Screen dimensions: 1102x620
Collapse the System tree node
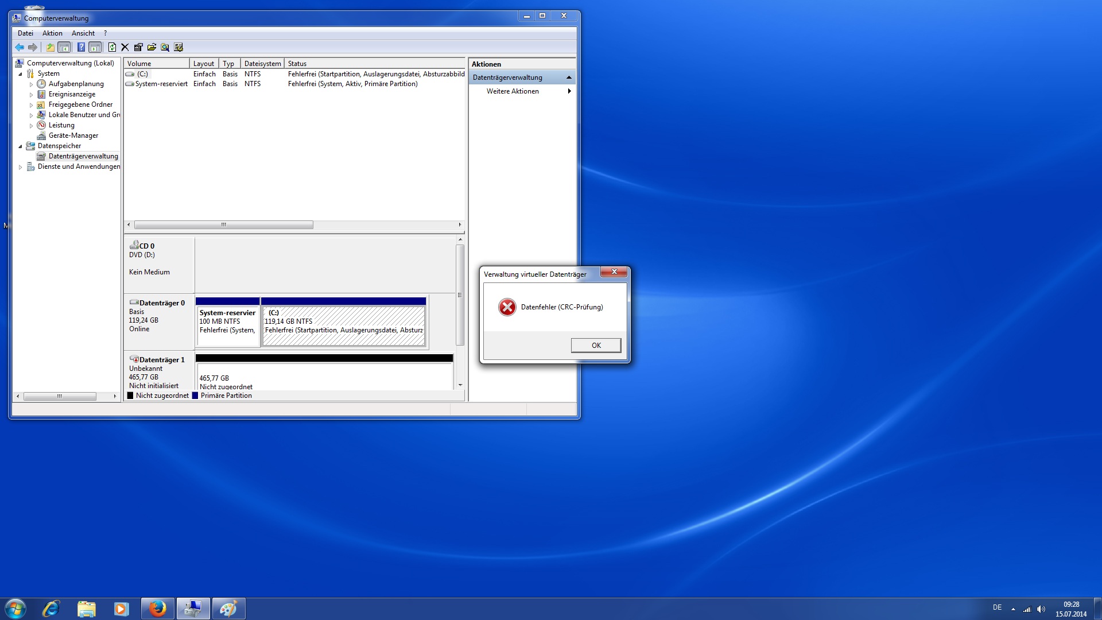click(20, 74)
